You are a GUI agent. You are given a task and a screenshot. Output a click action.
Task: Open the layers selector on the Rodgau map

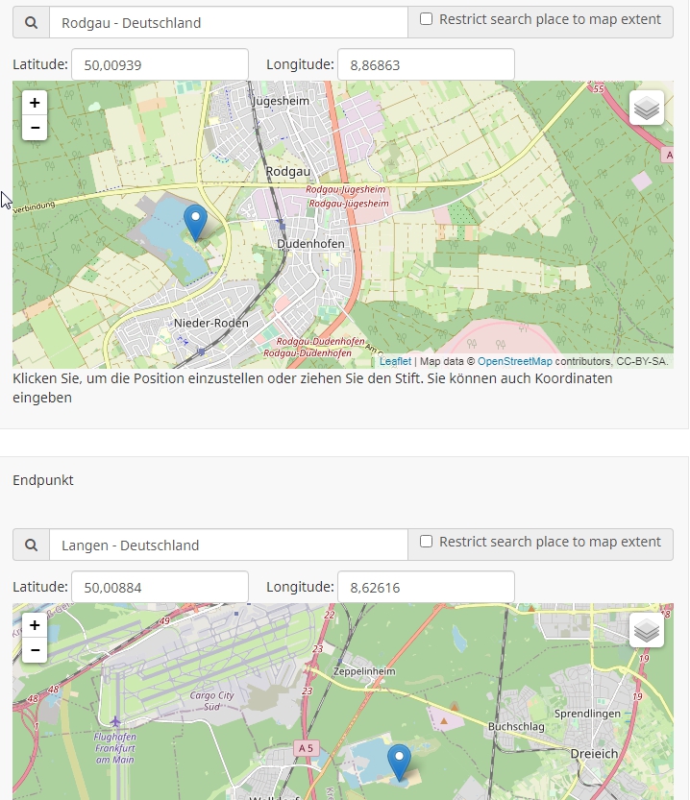click(x=647, y=109)
